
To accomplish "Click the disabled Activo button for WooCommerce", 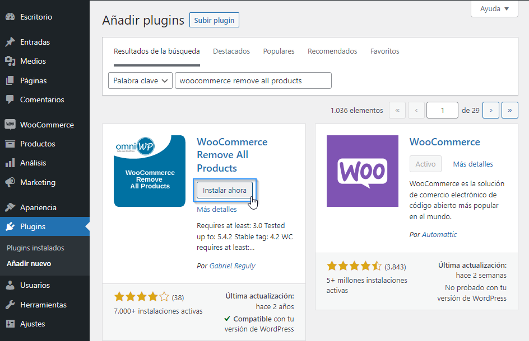I will pos(425,164).
